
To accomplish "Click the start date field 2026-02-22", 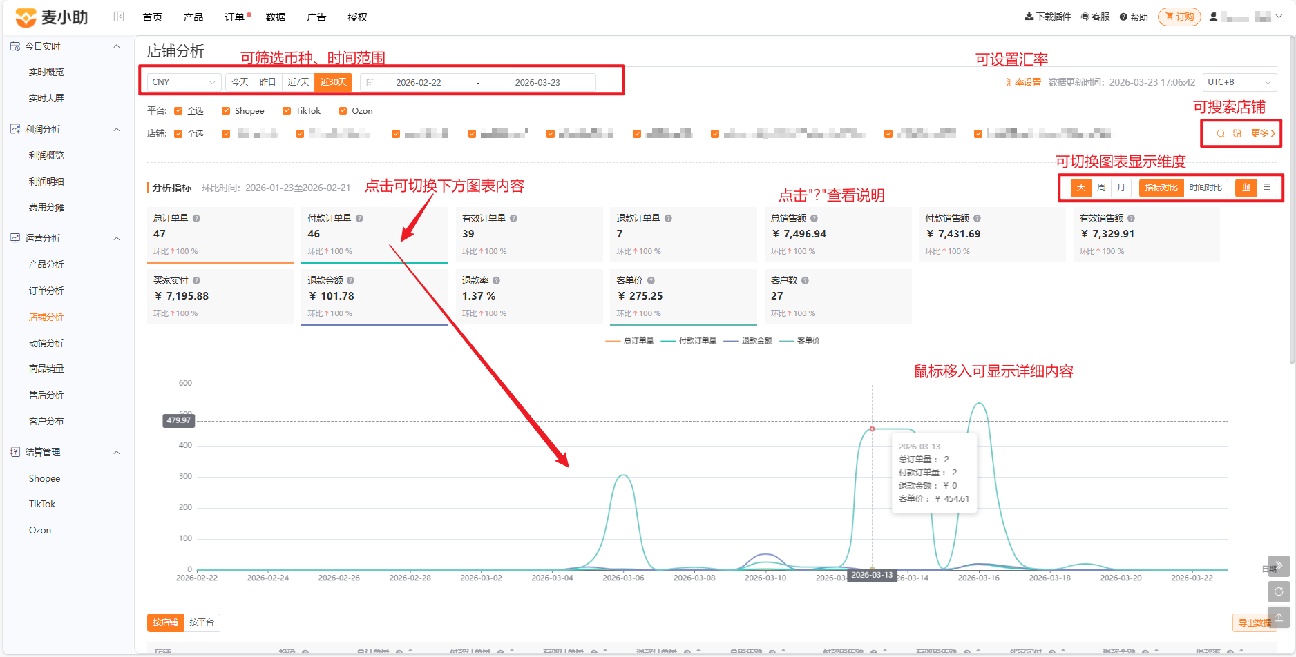I will (419, 82).
